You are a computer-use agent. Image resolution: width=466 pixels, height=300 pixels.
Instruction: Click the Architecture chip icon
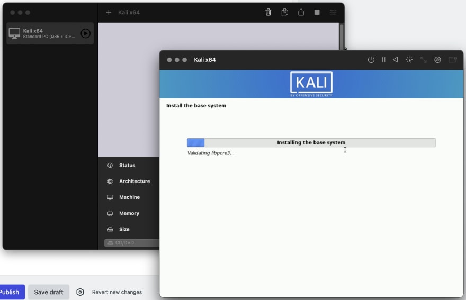(110, 181)
